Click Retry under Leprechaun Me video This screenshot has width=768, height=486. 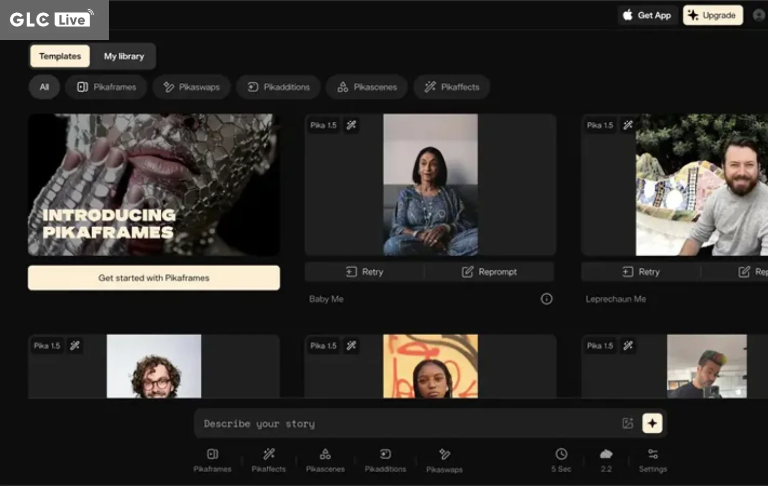[x=641, y=272]
